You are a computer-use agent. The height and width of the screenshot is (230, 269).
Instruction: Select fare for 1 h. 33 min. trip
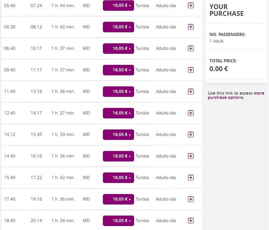tap(118, 135)
